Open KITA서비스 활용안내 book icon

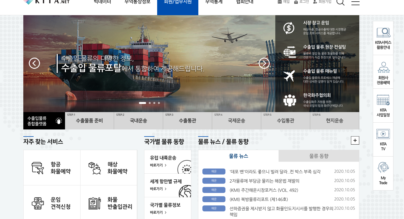[383, 33]
